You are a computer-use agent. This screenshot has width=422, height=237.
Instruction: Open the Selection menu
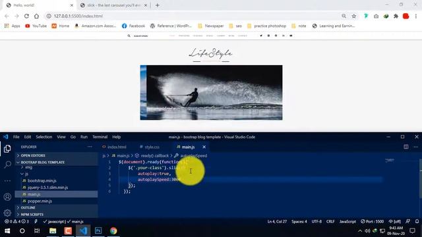tap(44, 137)
